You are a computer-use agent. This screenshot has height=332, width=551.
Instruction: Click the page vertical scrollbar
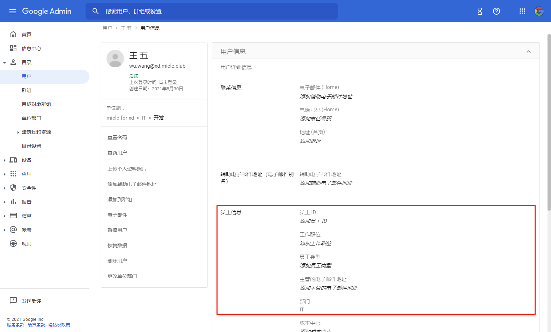point(549,122)
